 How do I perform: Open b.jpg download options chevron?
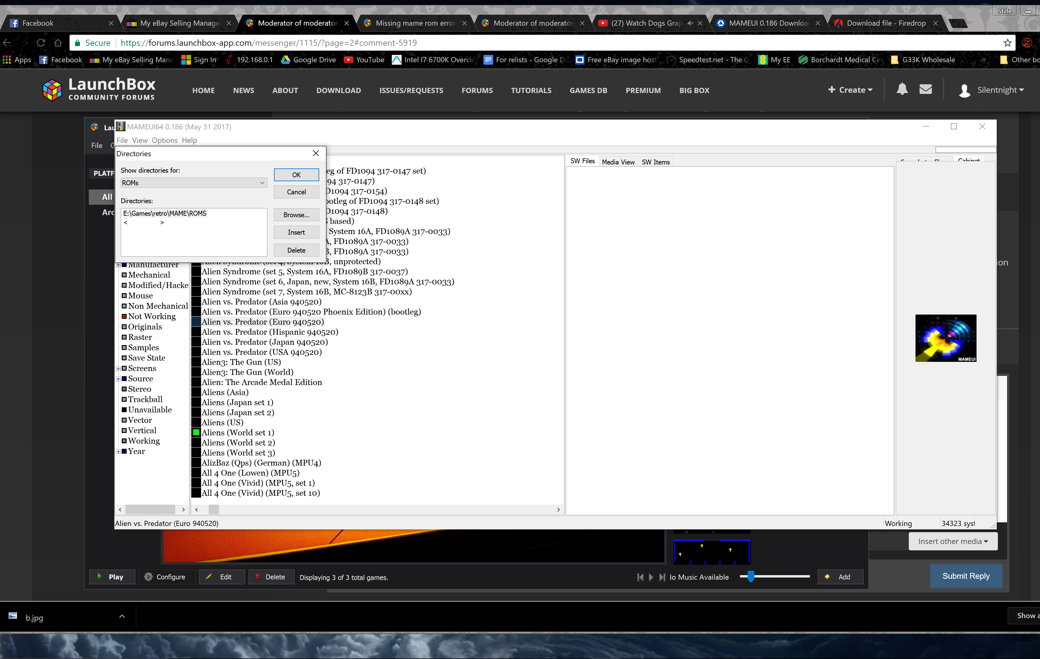tap(122, 616)
